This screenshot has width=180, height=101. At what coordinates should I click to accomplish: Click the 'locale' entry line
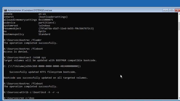[25, 14]
